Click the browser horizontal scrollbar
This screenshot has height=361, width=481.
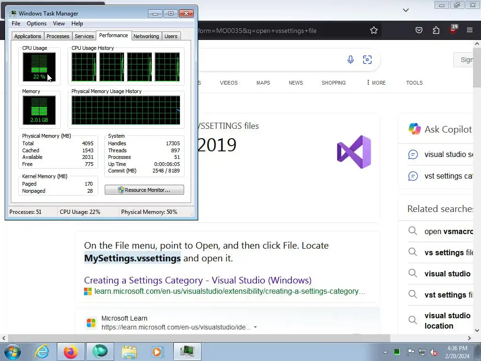coord(199,338)
